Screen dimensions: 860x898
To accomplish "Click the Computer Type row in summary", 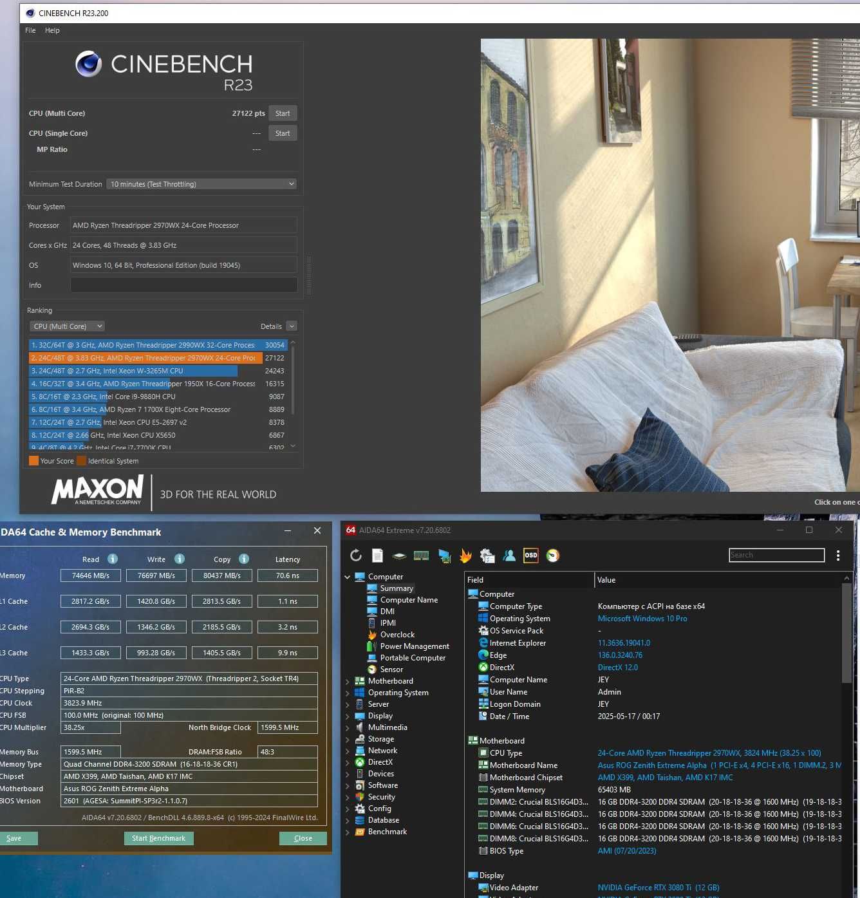I will point(653,606).
